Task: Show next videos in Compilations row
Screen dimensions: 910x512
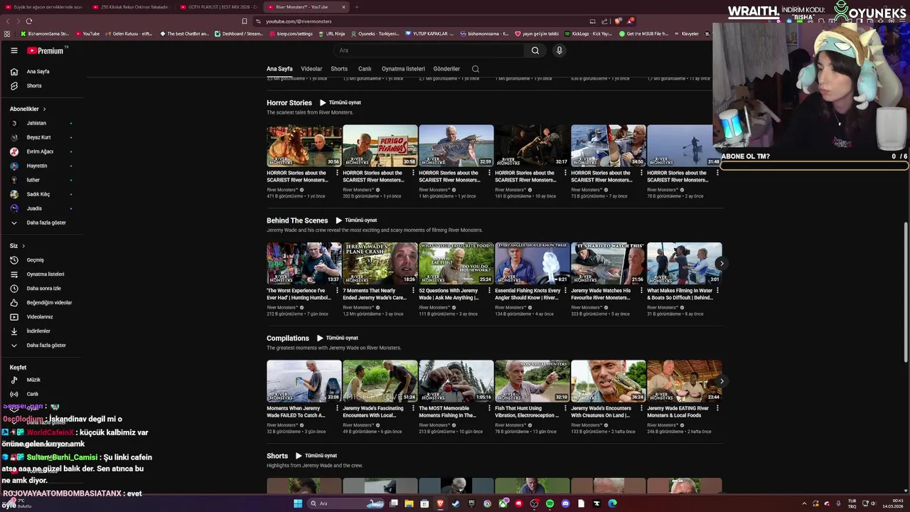Action: [721, 381]
